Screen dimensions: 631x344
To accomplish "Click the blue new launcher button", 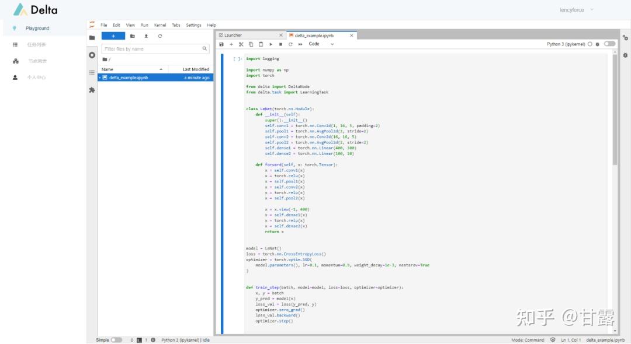I will pyautogui.click(x=113, y=36).
